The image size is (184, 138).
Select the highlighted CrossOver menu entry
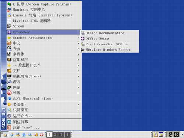[43, 32]
